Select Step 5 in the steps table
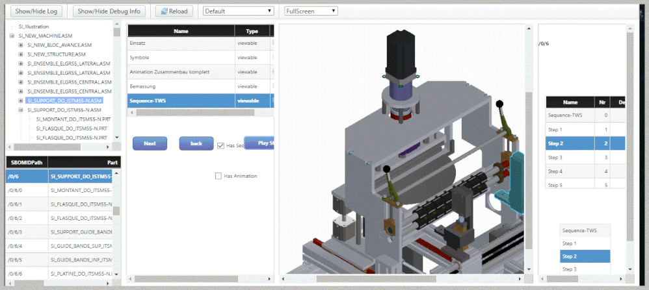 pos(585,185)
